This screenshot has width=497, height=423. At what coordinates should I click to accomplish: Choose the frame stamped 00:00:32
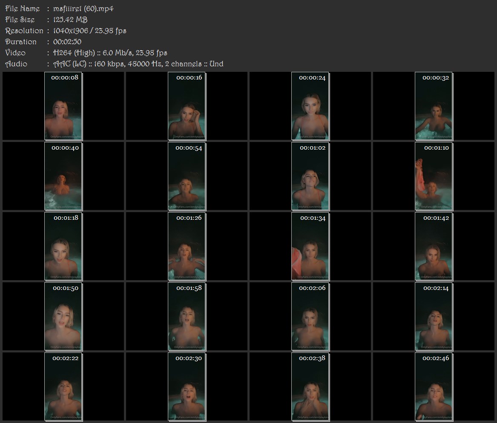[x=434, y=106]
